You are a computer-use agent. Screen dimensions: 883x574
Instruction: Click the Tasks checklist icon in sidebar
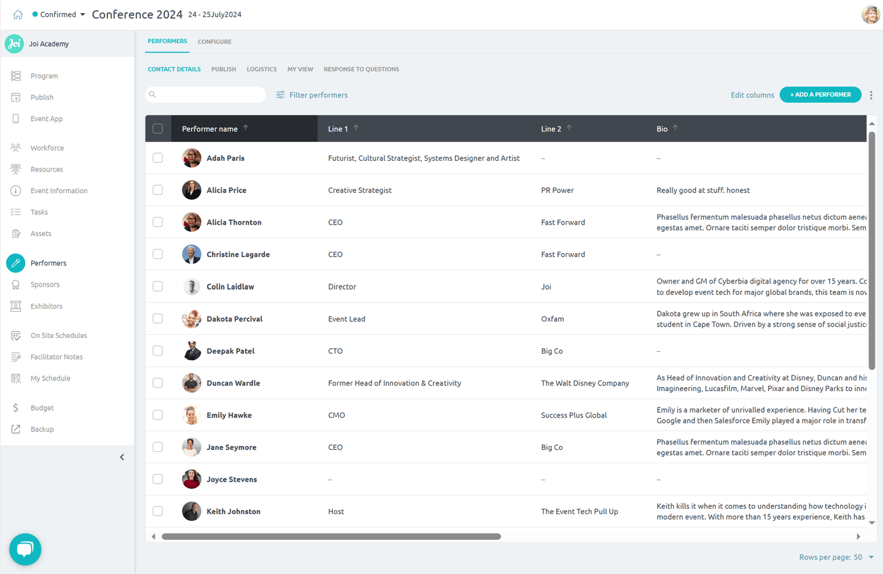pyautogui.click(x=16, y=212)
